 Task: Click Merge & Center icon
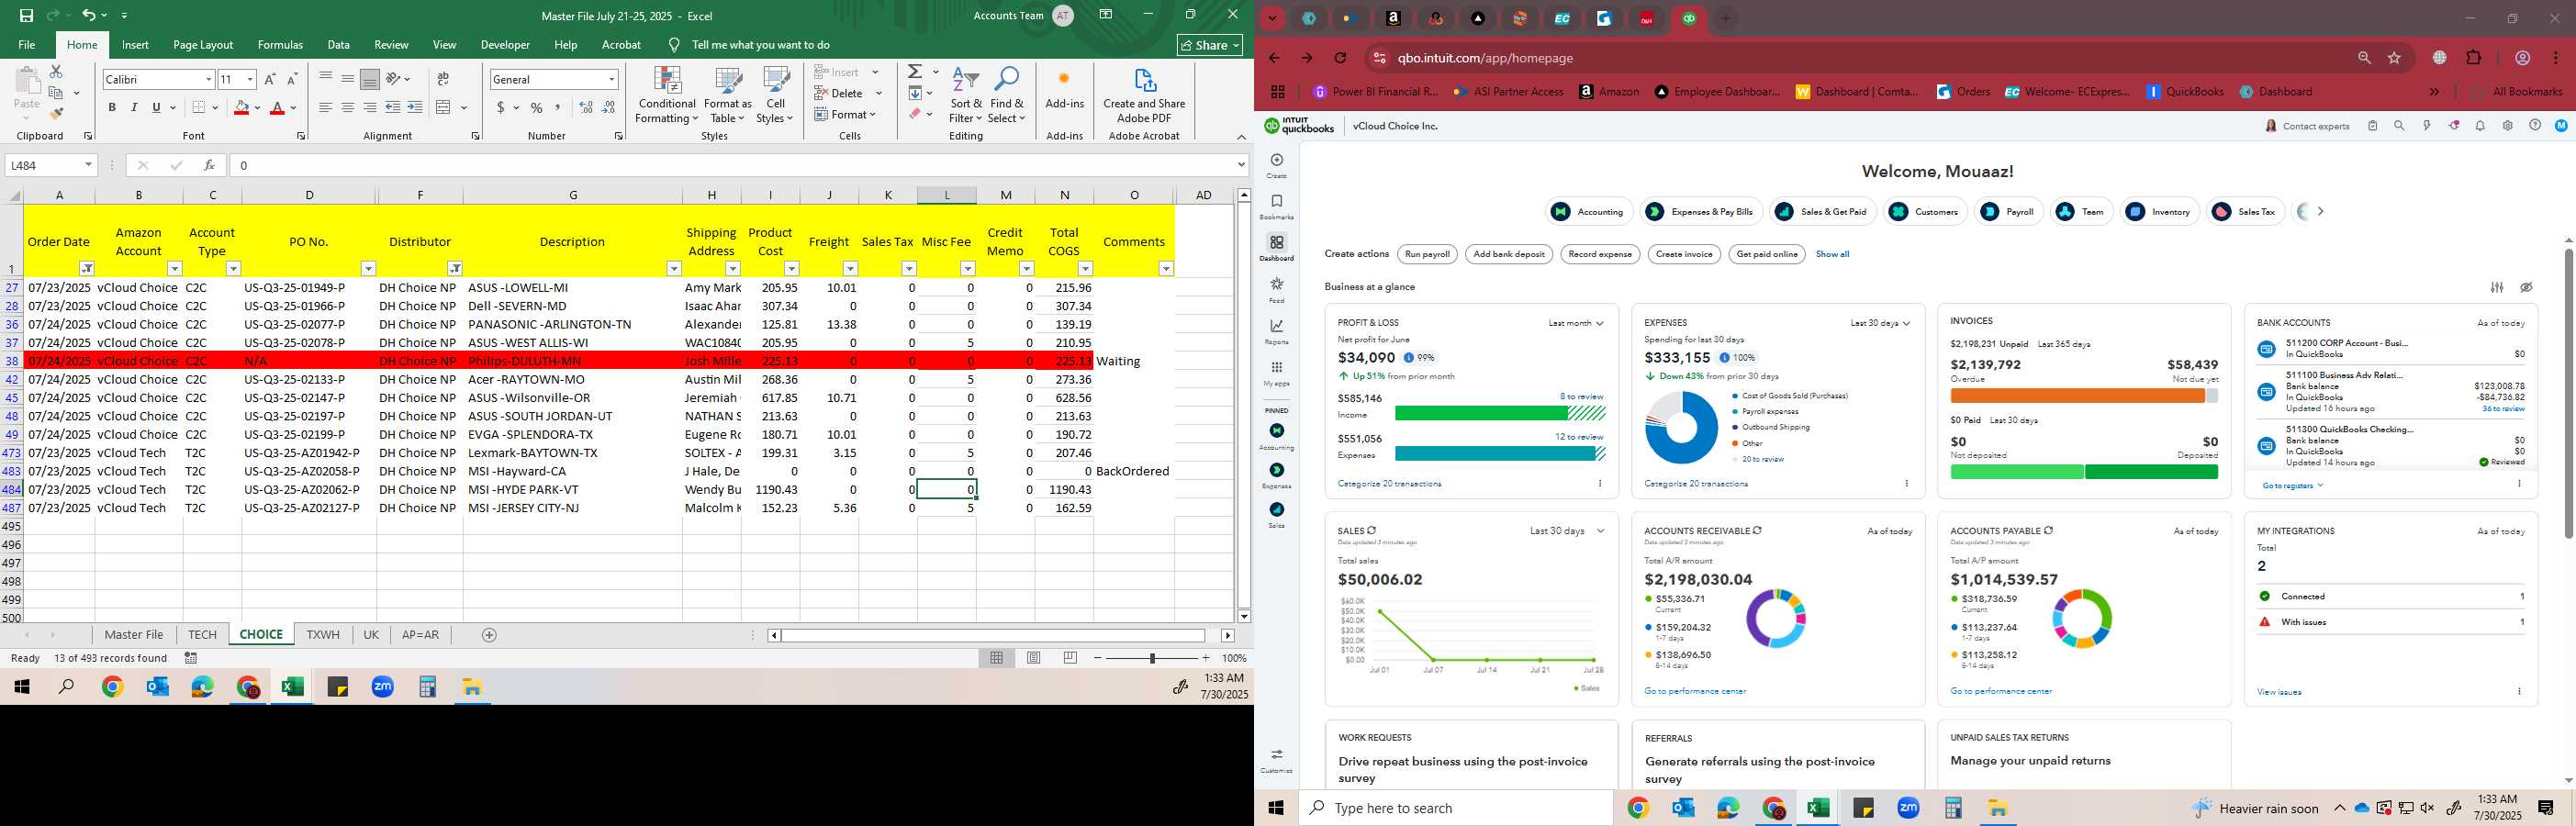444,107
